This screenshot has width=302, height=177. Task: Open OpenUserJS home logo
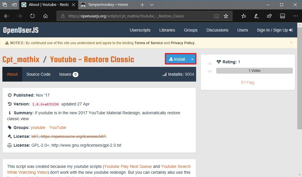point(21,30)
